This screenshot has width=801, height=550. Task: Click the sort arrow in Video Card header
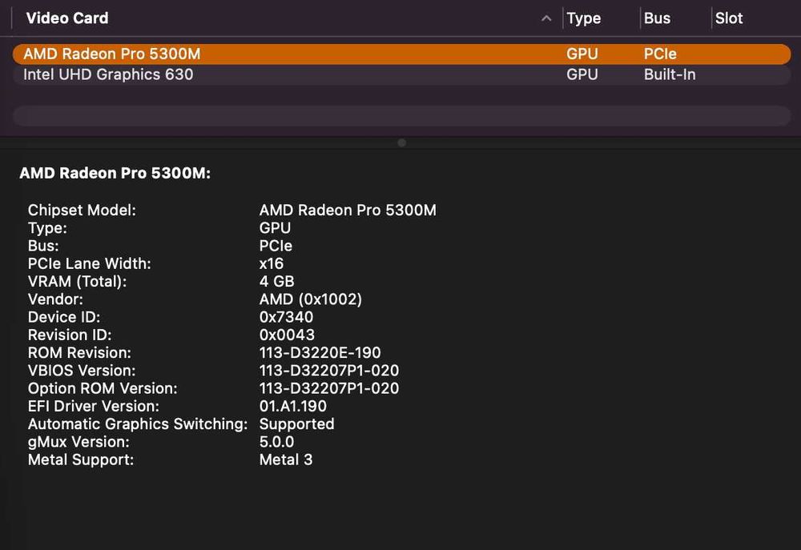coord(546,18)
